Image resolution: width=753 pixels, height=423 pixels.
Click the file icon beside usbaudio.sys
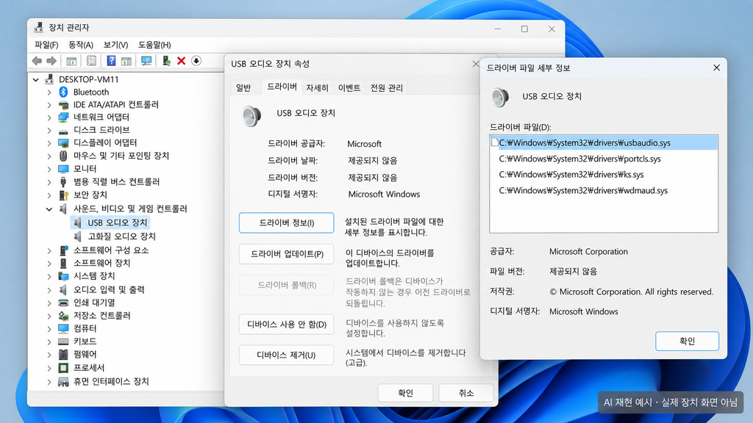pos(495,142)
